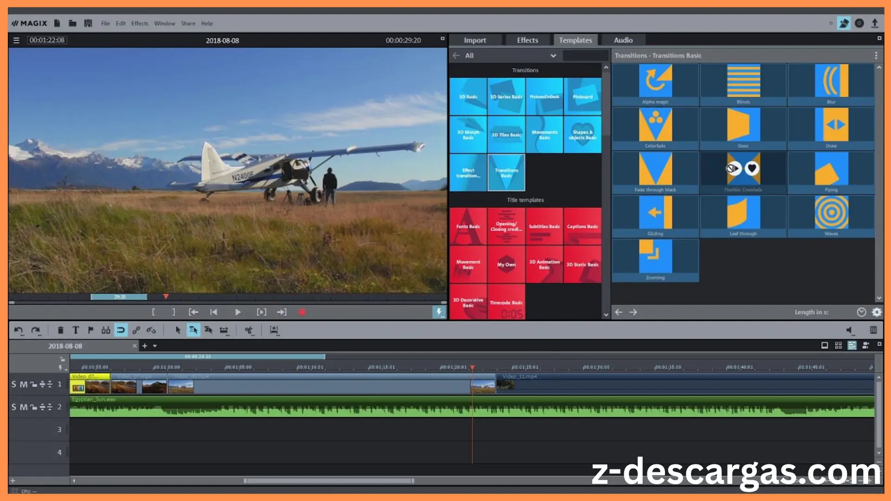
Task: Open the File menu
Action: 105,23
